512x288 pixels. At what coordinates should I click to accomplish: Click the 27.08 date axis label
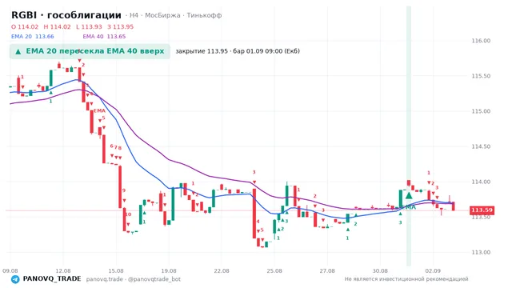coord(327,271)
